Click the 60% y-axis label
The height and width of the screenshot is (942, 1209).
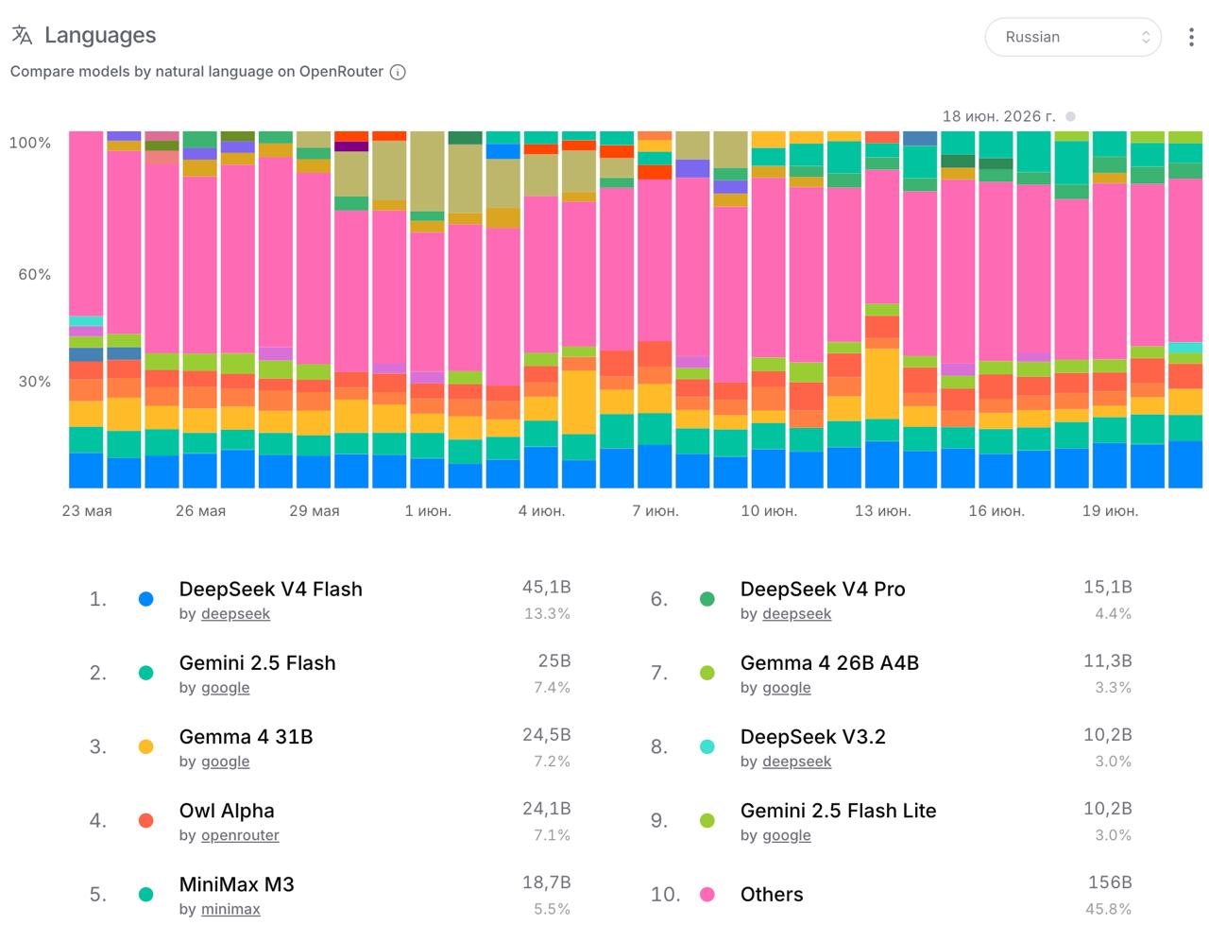[x=35, y=274]
